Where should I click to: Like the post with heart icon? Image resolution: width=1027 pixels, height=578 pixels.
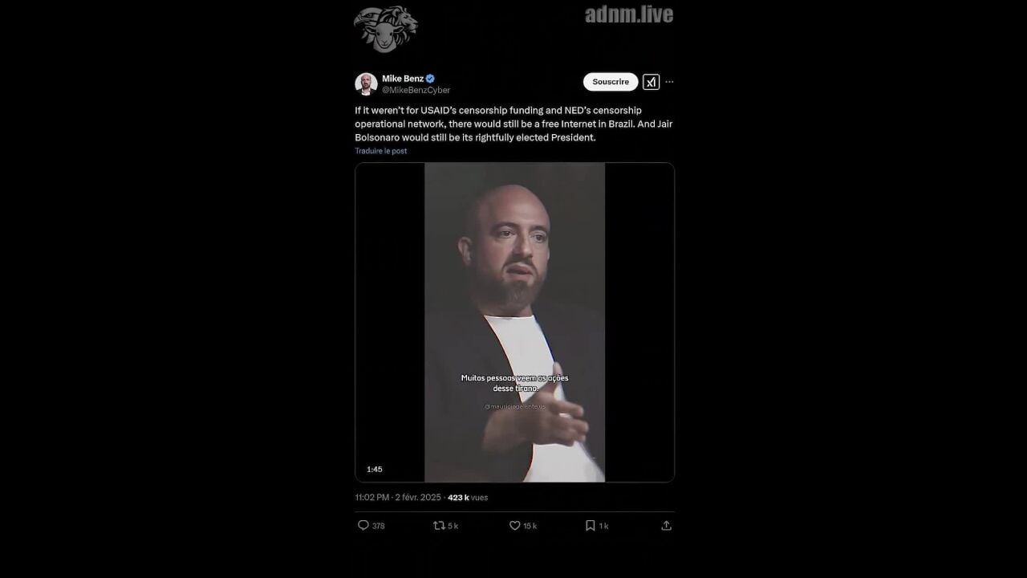point(515,525)
